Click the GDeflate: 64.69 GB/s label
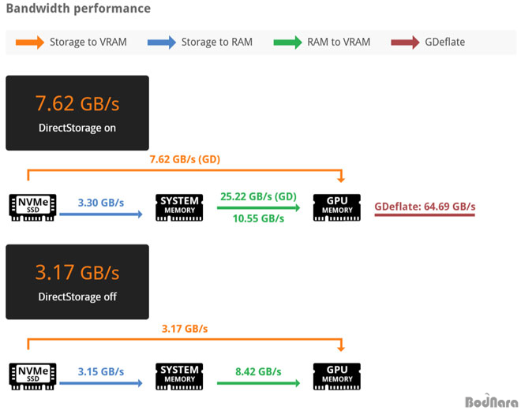Screen dimensions: 521x410 pos(425,207)
